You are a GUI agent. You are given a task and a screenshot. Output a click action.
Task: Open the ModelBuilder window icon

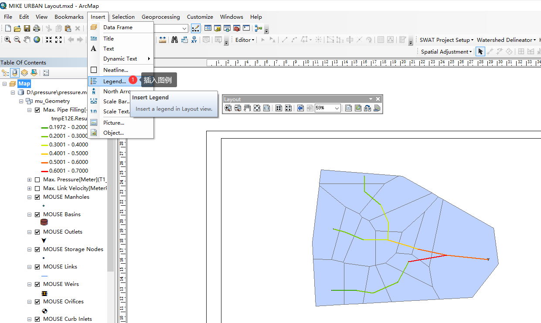[x=259, y=28]
